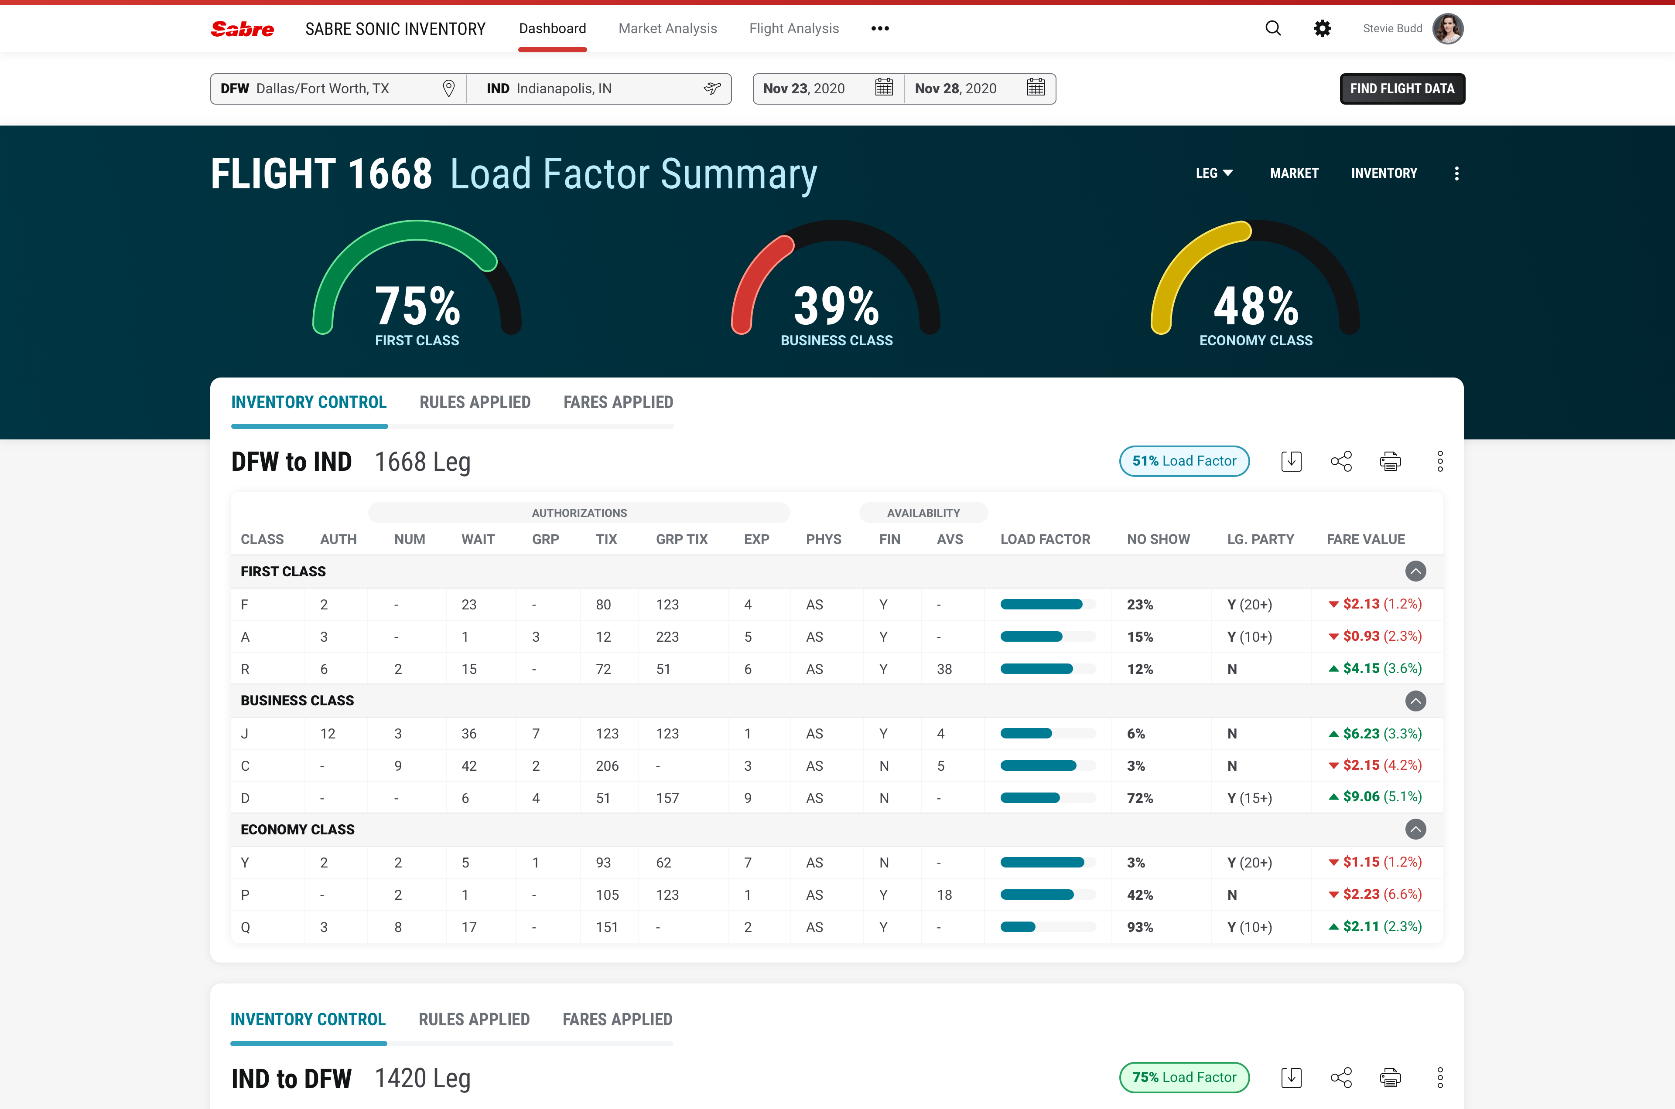
Task: Collapse the FIRST CLASS section
Action: pyautogui.click(x=1415, y=572)
